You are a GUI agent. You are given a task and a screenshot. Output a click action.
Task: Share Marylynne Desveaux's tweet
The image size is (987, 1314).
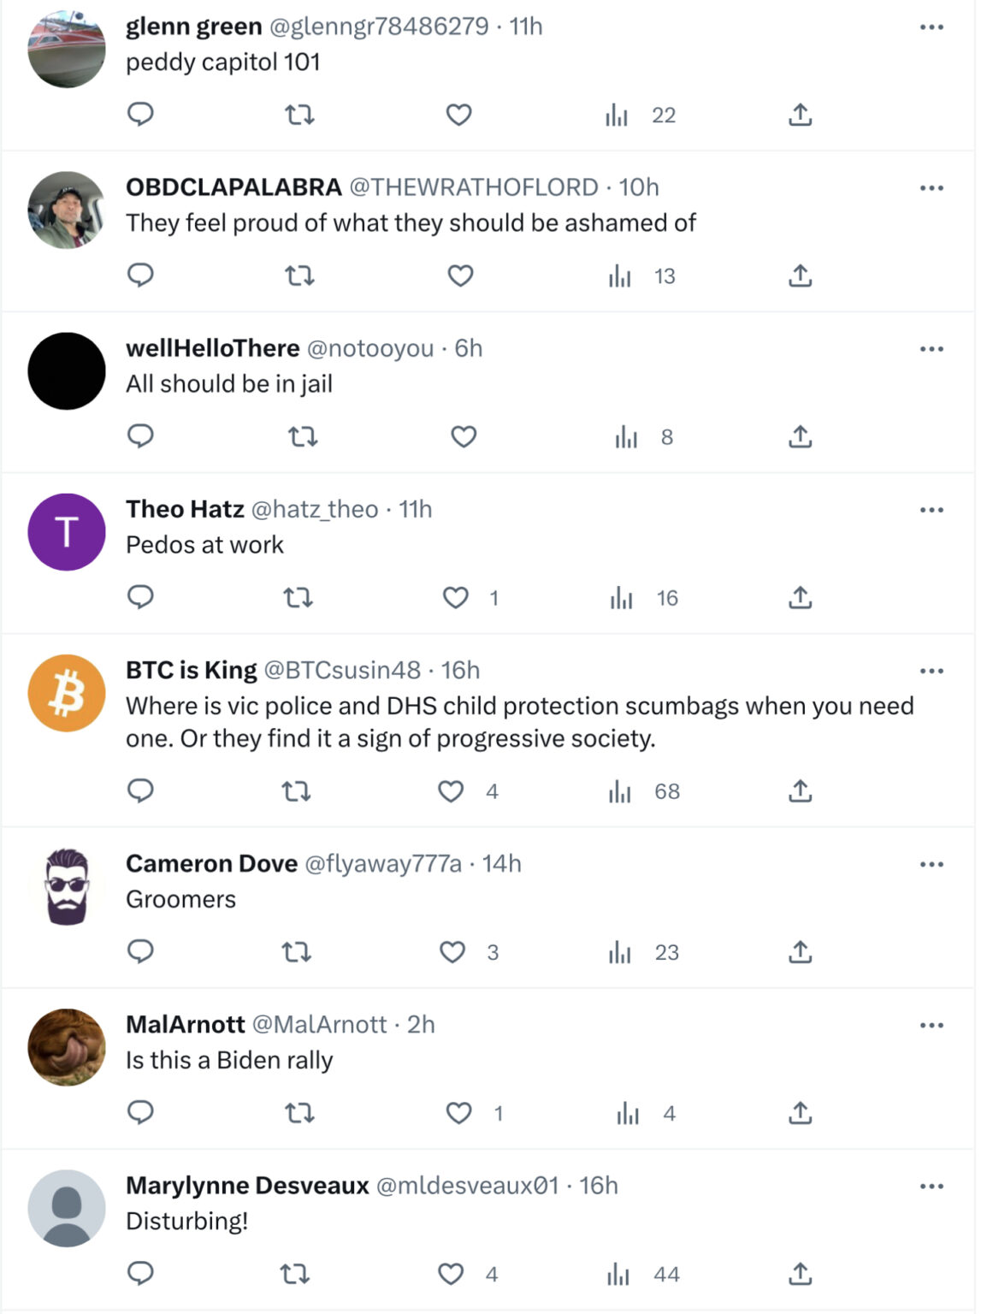click(800, 1274)
